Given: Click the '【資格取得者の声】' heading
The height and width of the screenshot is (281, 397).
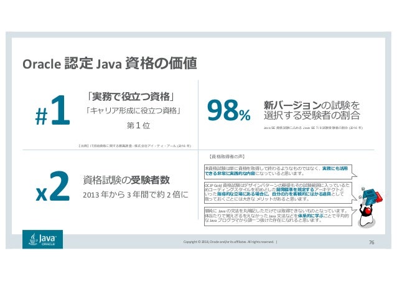Looking at the screenshot, I should (x=227, y=157).
